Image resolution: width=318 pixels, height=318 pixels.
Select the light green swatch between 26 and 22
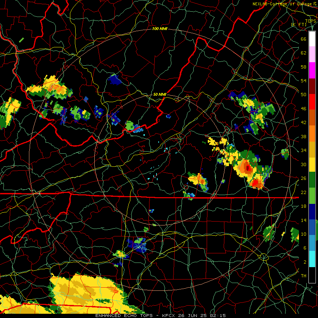312,196
